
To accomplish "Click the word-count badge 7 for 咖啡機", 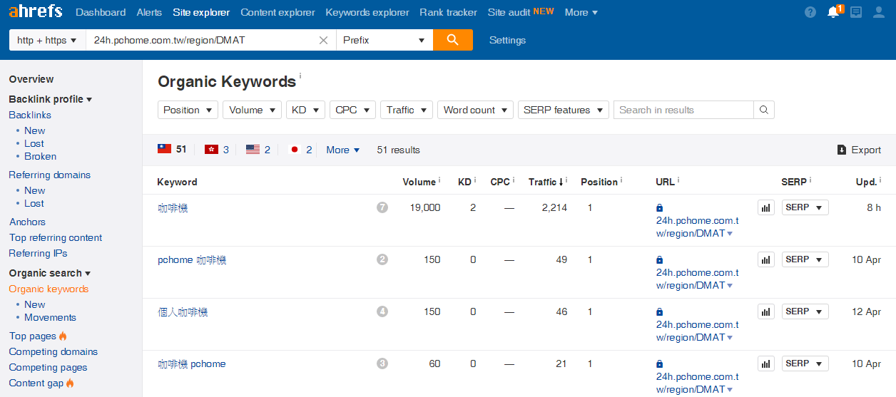I will tap(382, 207).
